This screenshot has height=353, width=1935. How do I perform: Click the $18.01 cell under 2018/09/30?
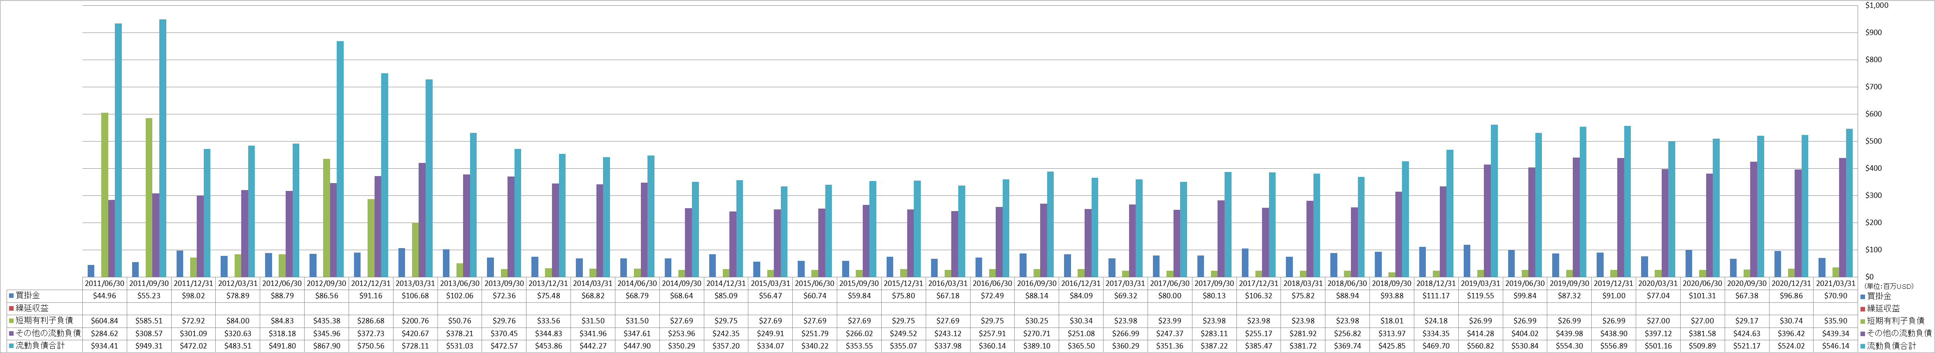pyautogui.click(x=1392, y=321)
